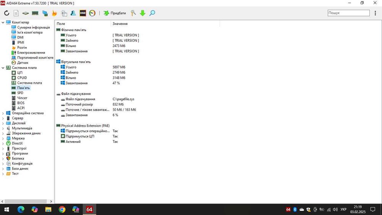The width and height of the screenshot is (382, 215).
Task: Select Тест in the tree
Action: click(x=15, y=174)
